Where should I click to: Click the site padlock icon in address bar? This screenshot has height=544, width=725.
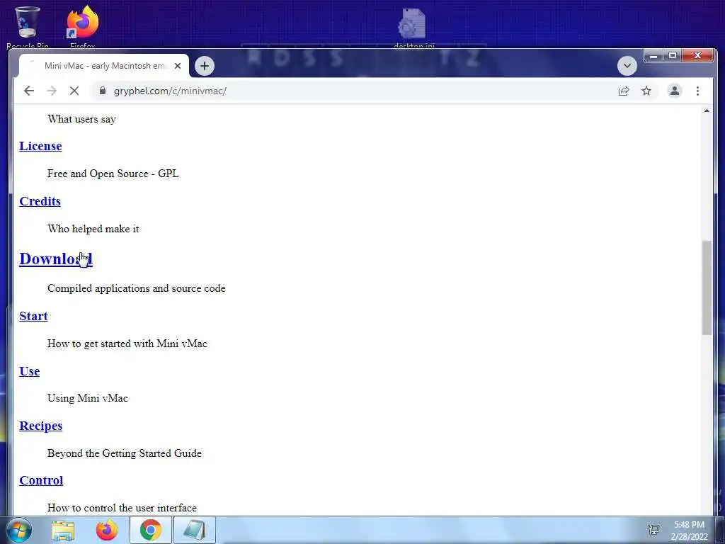(103, 91)
